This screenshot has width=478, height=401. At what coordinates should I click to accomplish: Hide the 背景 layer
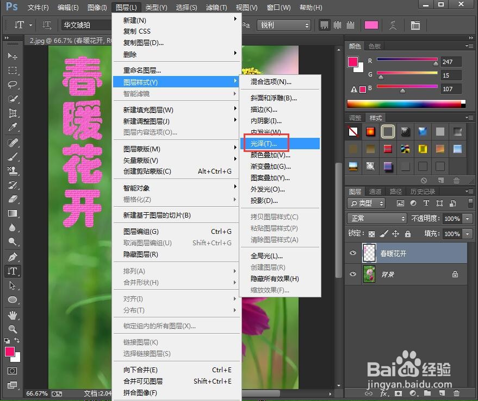(353, 274)
